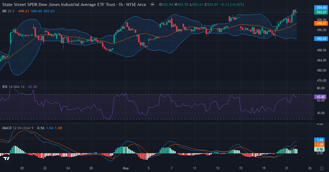The image size is (329, 172).
Task: Click the 476.00 price scale label
Action: pos(321,81)
